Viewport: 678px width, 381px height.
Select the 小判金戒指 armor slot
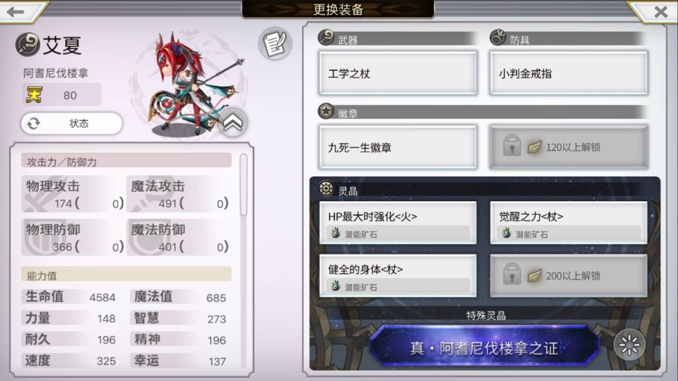[569, 73]
